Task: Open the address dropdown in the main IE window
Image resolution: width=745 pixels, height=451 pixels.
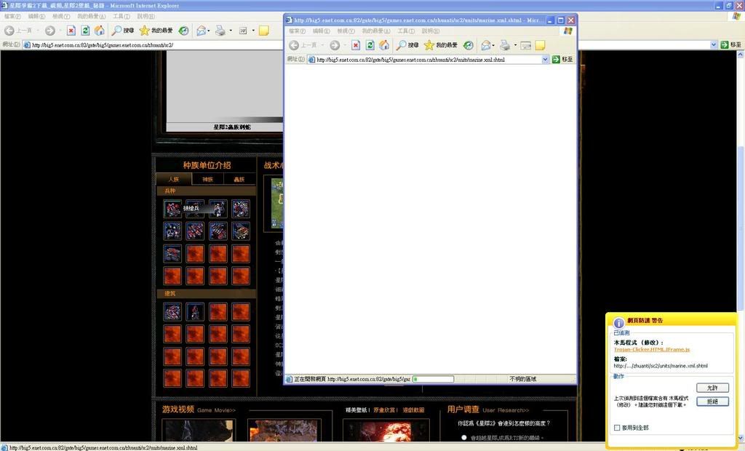Action: pos(714,44)
